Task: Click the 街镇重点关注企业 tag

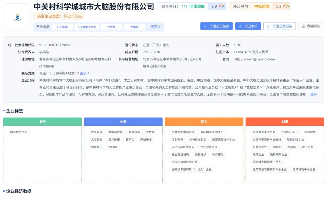Action: pyautogui.click(x=264, y=132)
